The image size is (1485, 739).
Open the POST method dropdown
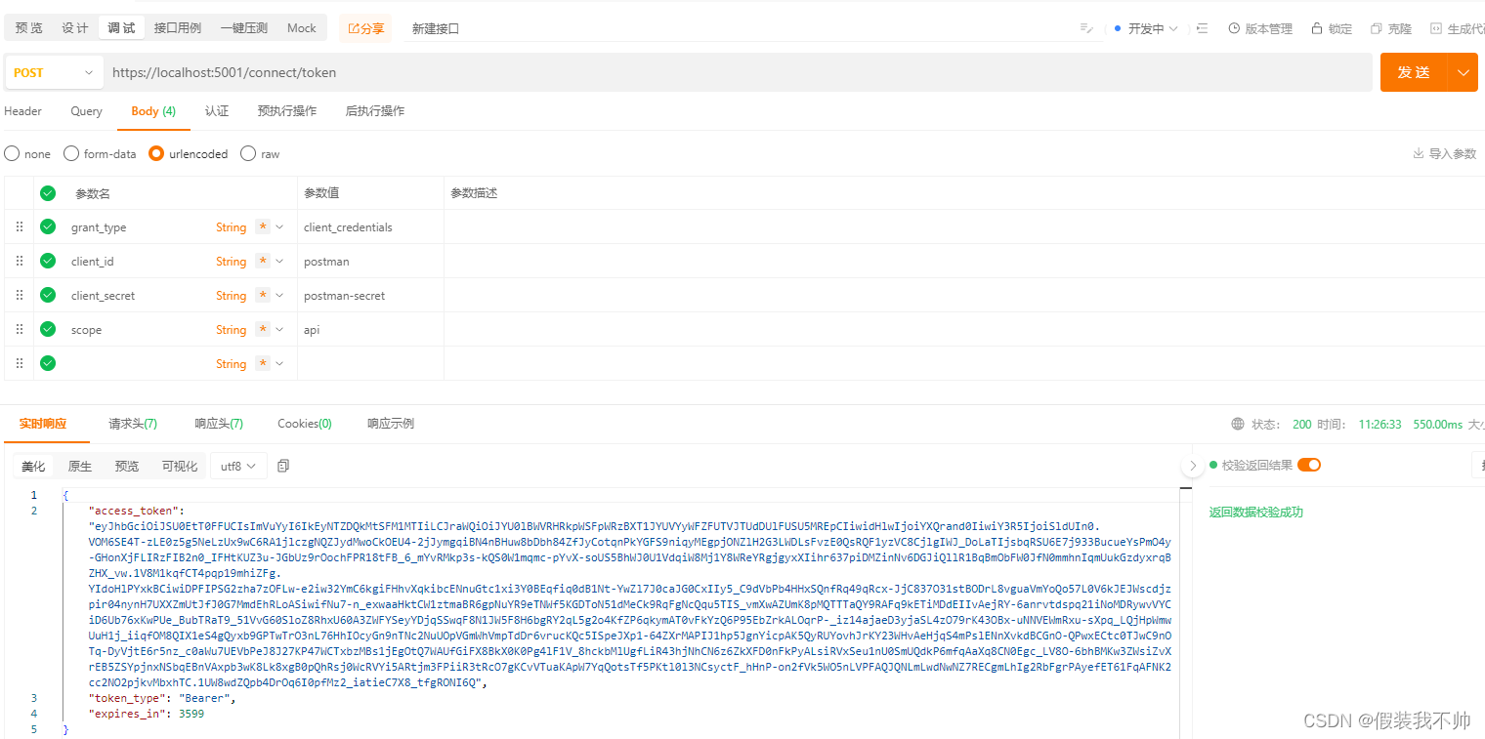(54, 72)
